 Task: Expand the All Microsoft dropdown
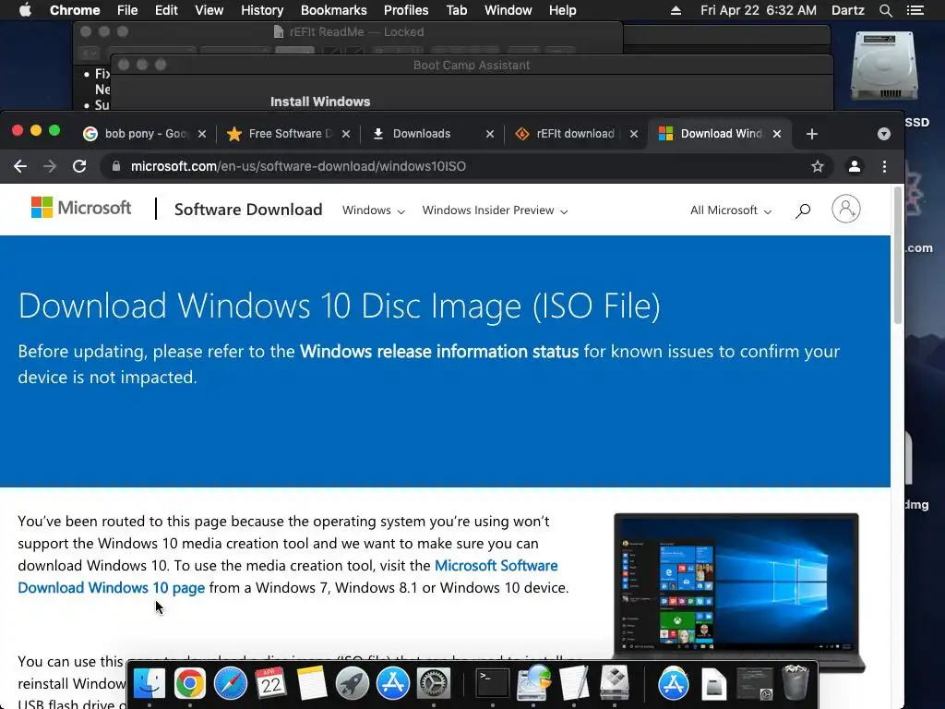731,210
